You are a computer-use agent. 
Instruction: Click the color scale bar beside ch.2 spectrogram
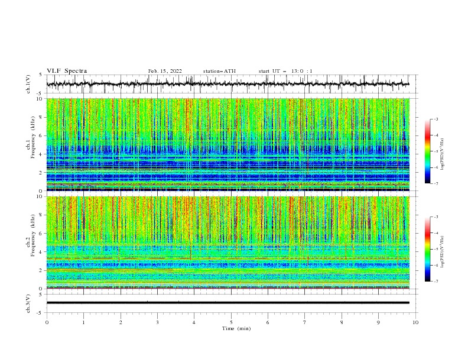click(x=427, y=249)
